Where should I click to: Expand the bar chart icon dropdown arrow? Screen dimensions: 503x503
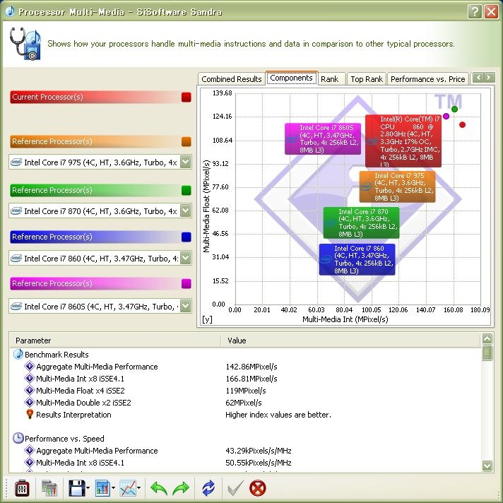pyautogui.click(x=113, y=488)
